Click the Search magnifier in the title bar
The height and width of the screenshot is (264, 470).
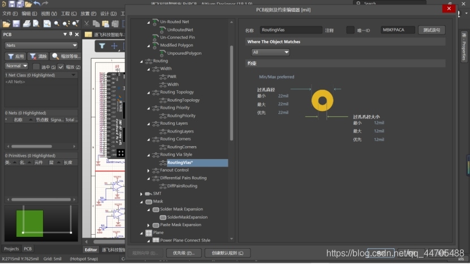click(x=358, y=3)
